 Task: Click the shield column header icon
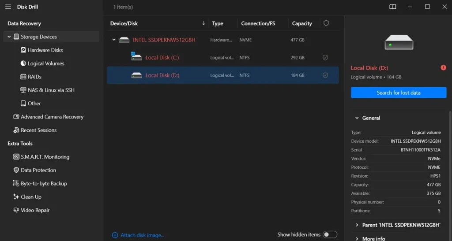[x=326, y=23]
